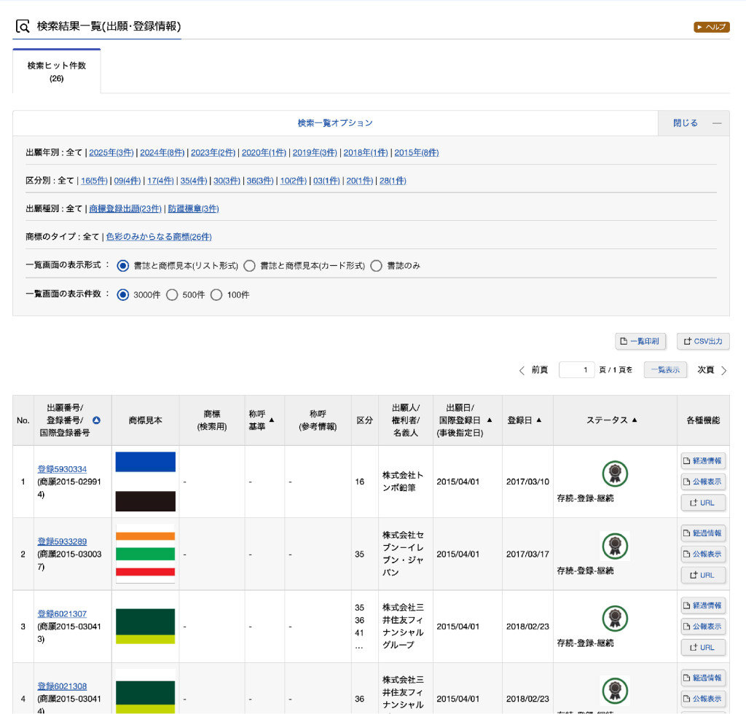Click the blue and black trademark sample image

click(146, 482)
